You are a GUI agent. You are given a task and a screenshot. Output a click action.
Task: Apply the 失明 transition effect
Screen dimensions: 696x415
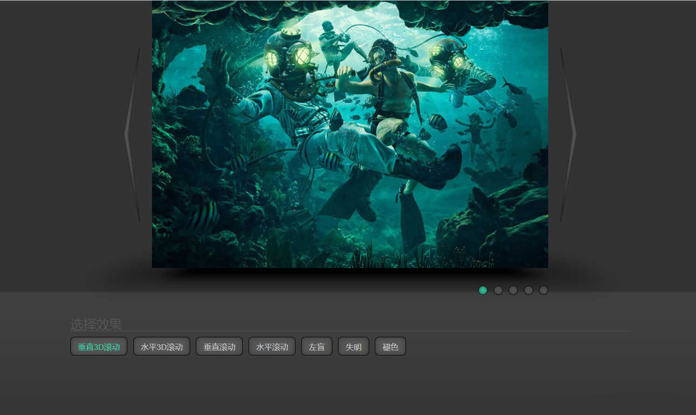coord(353,346)
